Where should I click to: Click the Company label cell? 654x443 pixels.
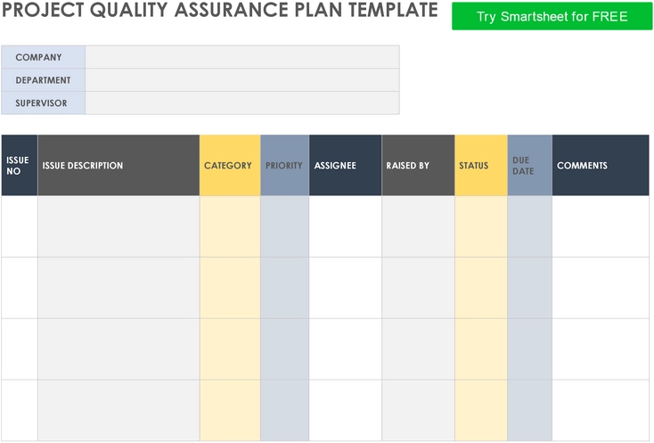(x=44, y=57)
